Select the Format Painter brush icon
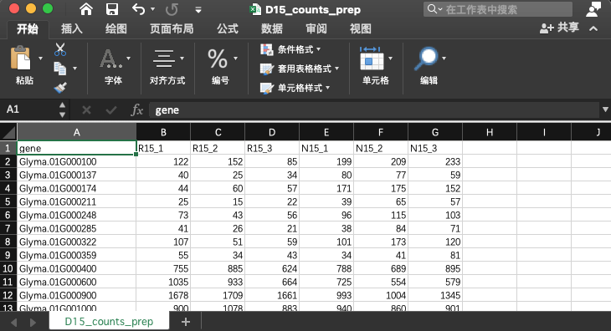Viewport: 611px width, 331px height. point(60,88)
